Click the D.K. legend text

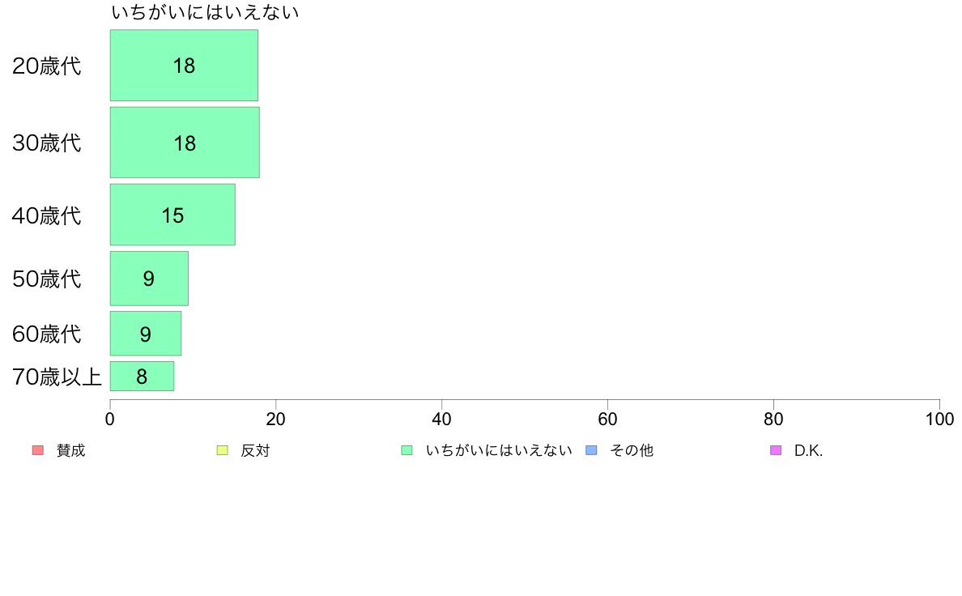[x=809, y=450]
